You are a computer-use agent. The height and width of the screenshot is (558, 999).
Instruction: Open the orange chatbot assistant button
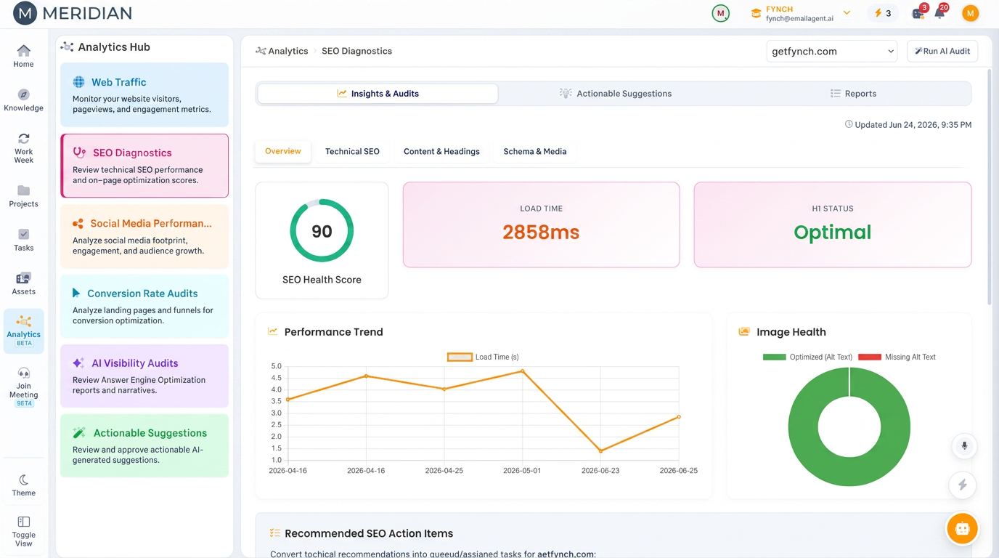coord(963,528)
